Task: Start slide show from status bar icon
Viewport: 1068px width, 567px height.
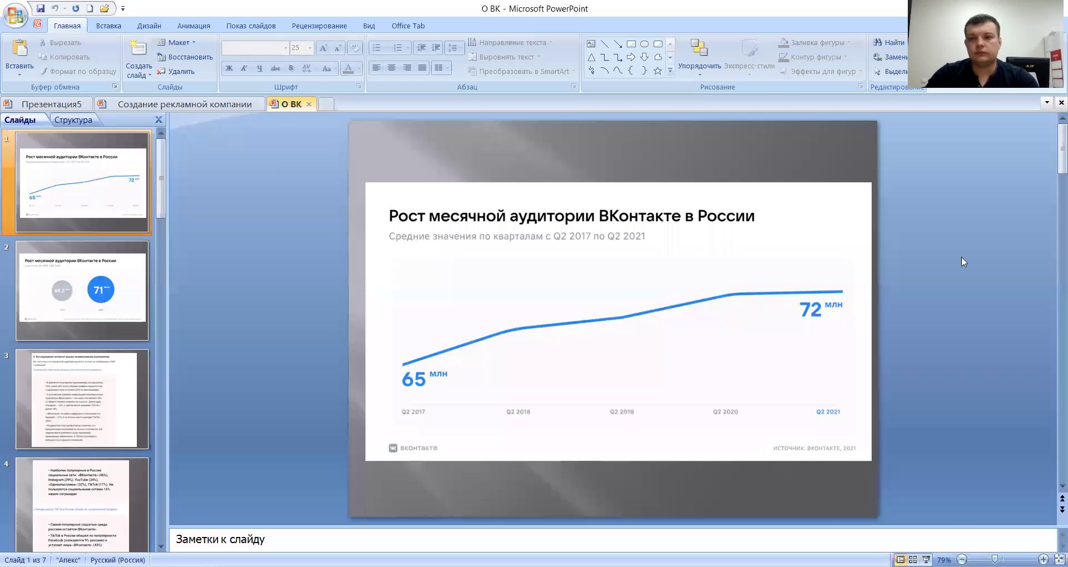Action: pyautogui.click(x=926, y=560)
